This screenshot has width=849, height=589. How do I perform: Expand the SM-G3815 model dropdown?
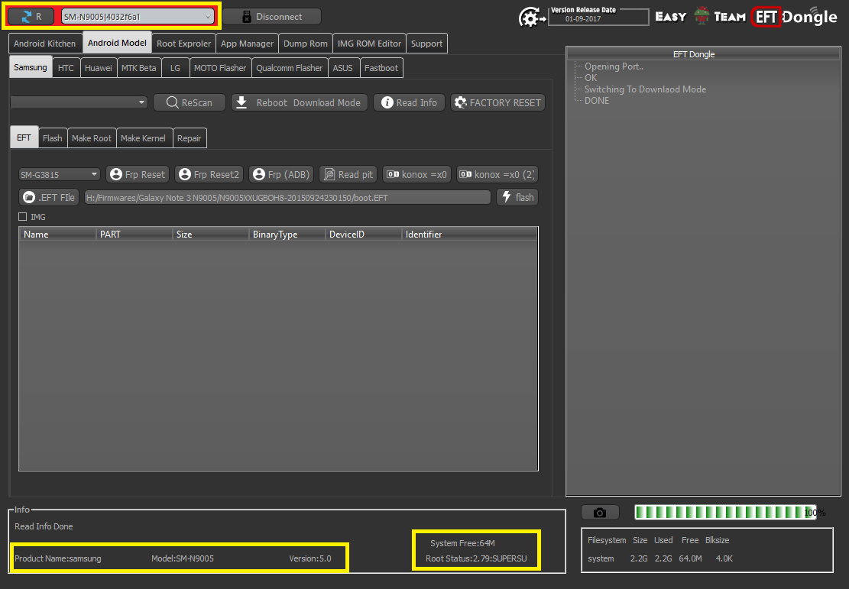coord(59,175)
